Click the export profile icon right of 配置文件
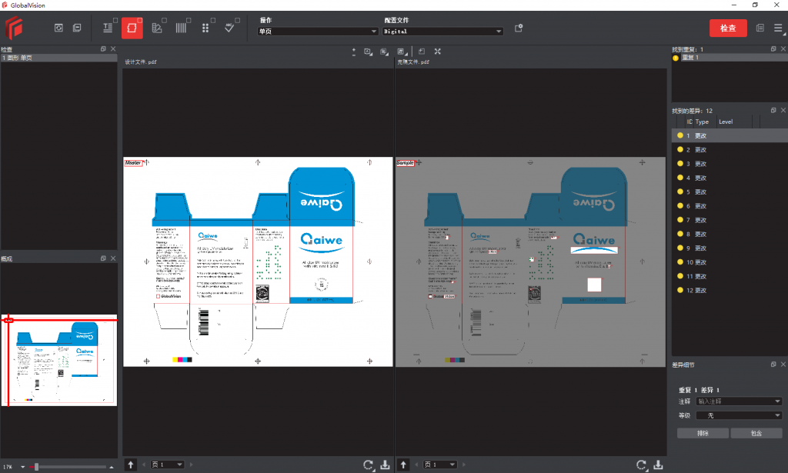This screenshot has height=473, width=788. 519,28
